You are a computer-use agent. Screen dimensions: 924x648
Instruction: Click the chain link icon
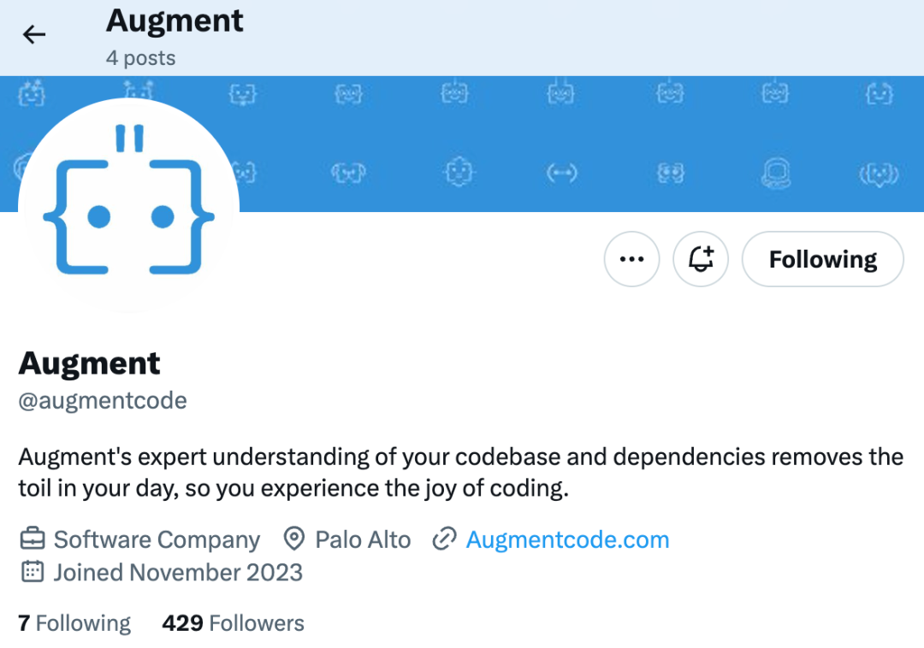click(444, 540)
